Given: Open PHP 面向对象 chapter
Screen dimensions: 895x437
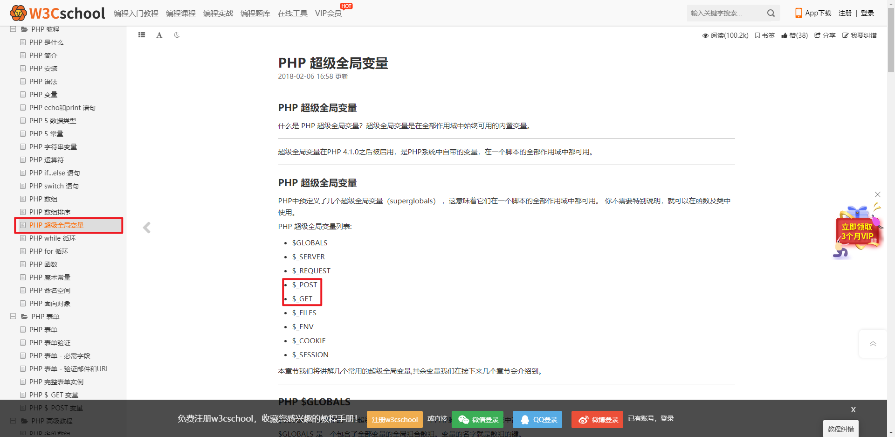Looking at the screenshot, I should pos(50,304).
